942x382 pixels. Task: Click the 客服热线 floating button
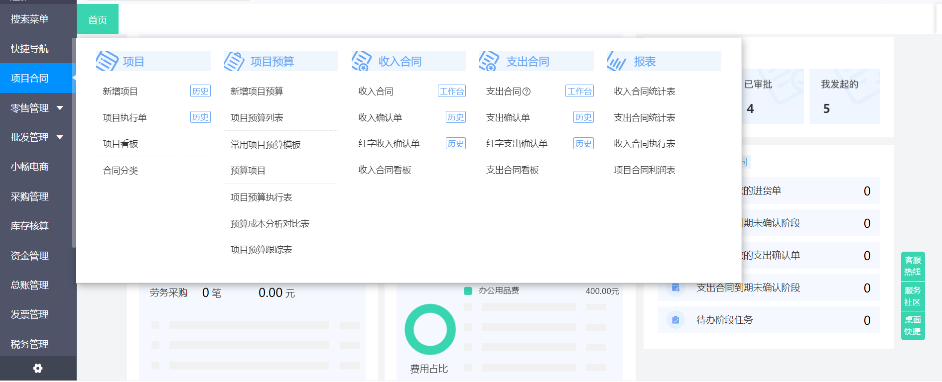(x=913, y=266)
